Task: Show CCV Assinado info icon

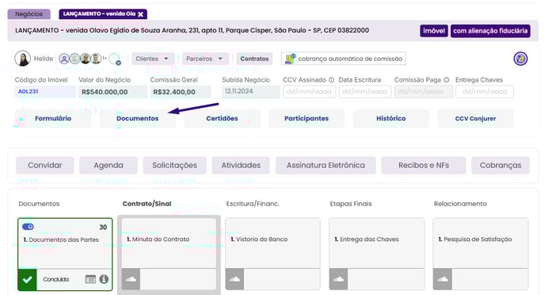Action: pyautogui.click(x=331, y=80)
